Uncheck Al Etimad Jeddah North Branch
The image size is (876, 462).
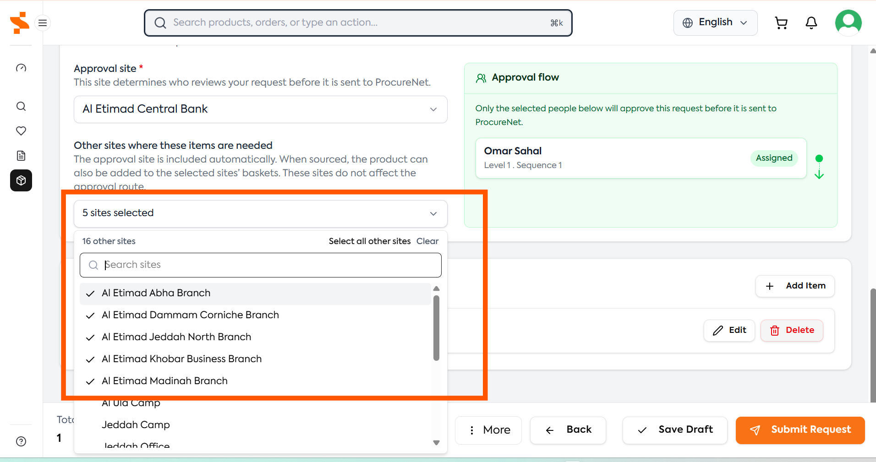(255, 337)
